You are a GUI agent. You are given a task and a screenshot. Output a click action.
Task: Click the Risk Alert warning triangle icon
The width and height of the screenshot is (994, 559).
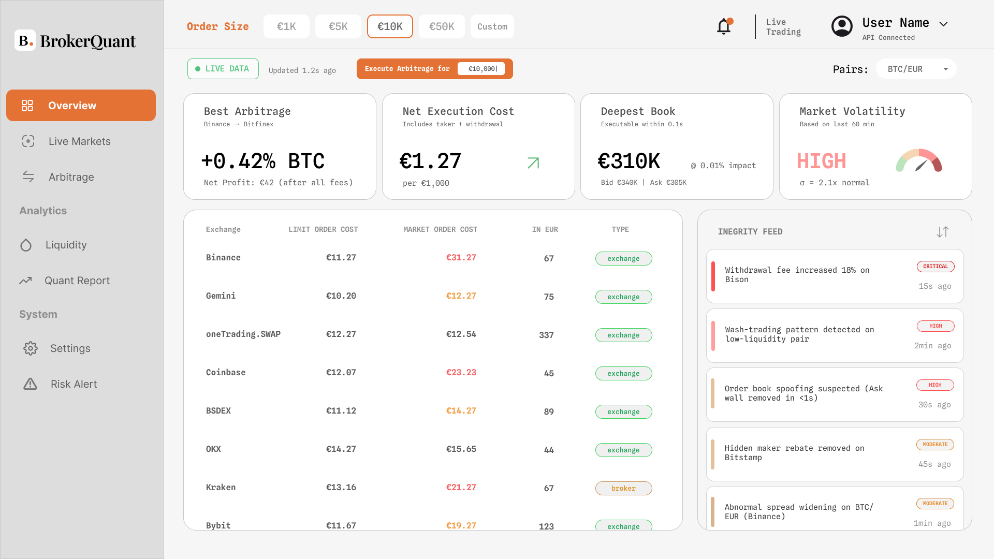[31, 384]
